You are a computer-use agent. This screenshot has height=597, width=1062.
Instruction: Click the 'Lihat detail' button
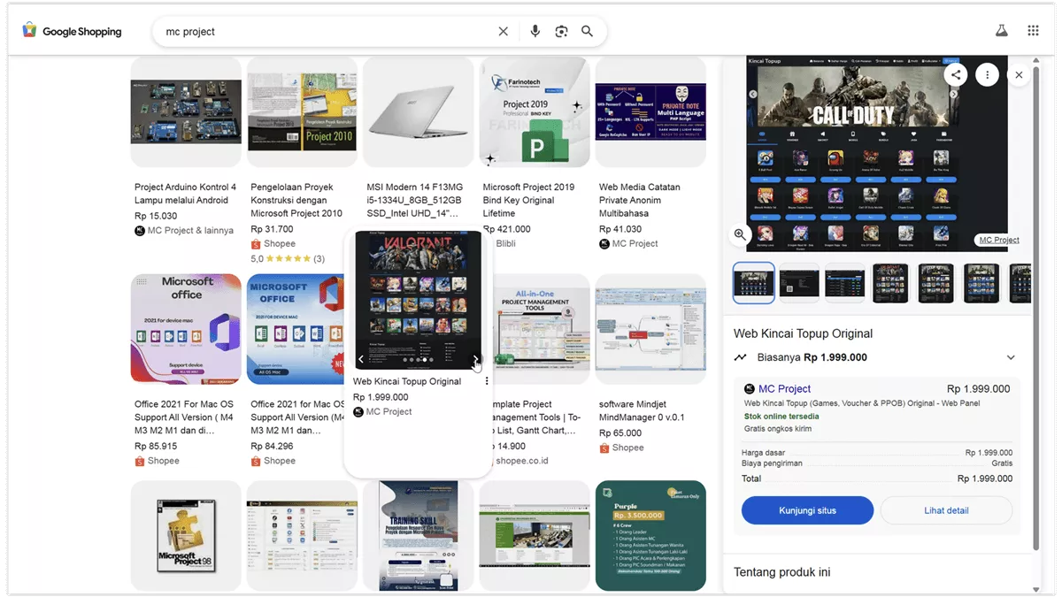coord(946,510)
